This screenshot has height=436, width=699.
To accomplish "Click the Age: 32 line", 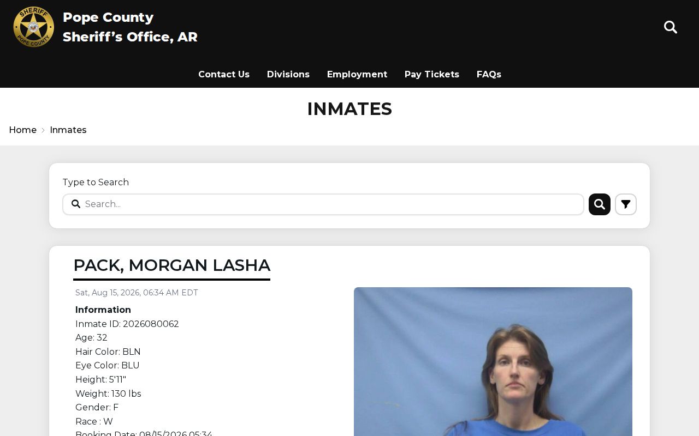I will coord(91,338).
